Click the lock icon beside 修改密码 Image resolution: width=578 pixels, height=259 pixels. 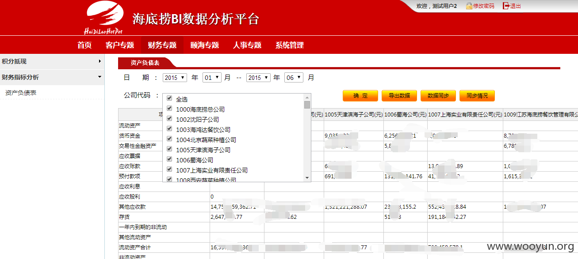(469, 6)
